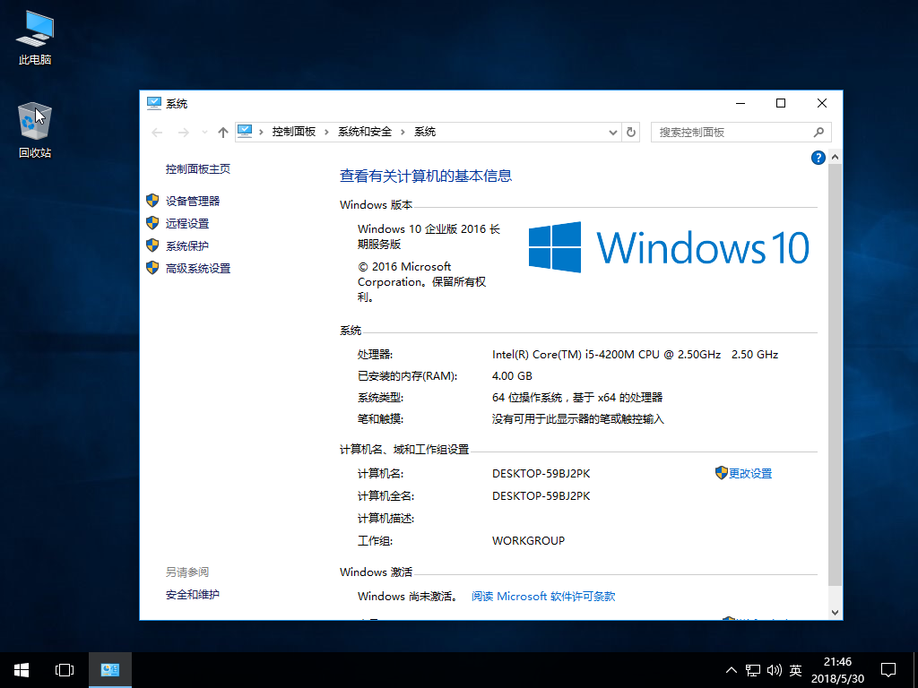Click the refresh button beside address bar
Screen dimensions: 918x688
pyautogui.click(x=631, y=133)
